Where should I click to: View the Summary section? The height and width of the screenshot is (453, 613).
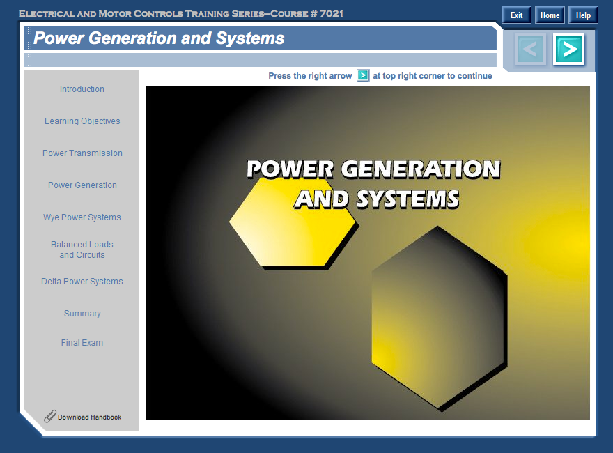tap(82, 314)
